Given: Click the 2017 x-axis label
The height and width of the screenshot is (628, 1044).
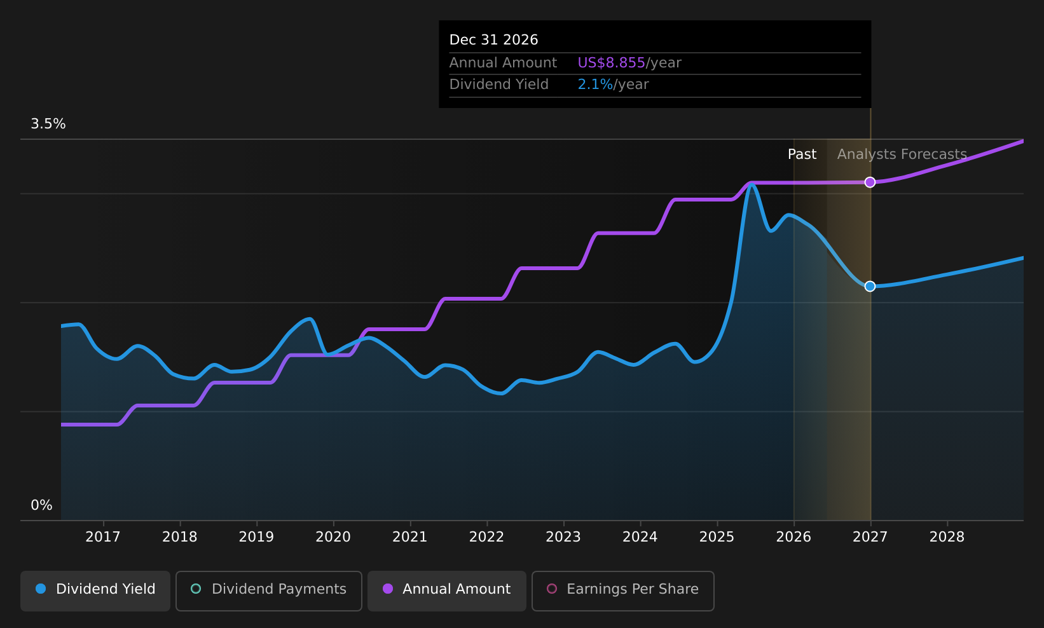Looking at the screenshot, I should click(103, 537).
